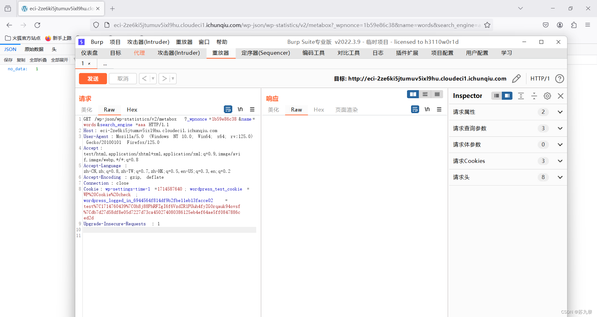Viewport: 597px width, 317px height.
Task: Open next history dropdown arrow
Action: (173, 79)
